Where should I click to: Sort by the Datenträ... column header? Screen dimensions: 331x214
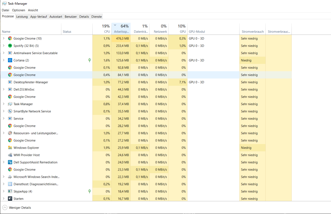(x=140, y=29)
